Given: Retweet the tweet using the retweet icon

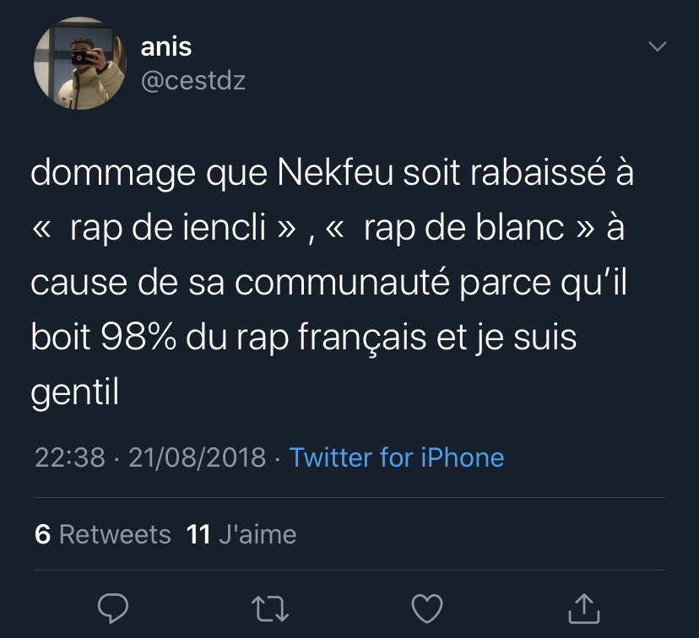Looking at the screenshot, I should pyautogui.click(x=270, y=607).
